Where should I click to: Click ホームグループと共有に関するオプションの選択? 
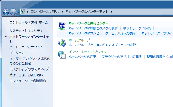coord(102,45)
